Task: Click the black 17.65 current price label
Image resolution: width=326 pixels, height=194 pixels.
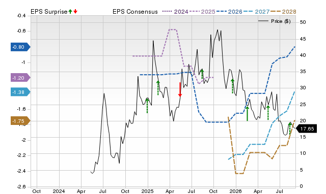Action: point(306,128)
